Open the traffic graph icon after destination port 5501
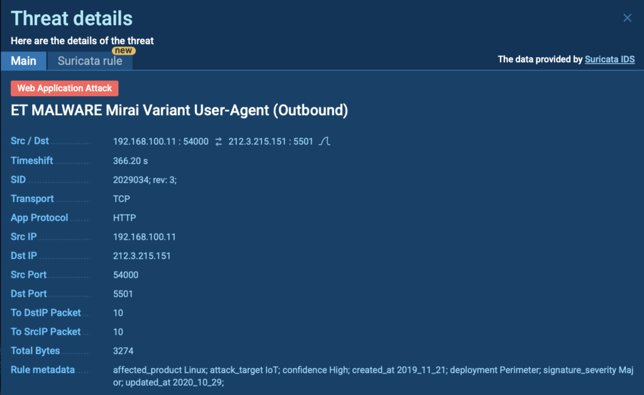 point(323,141)
